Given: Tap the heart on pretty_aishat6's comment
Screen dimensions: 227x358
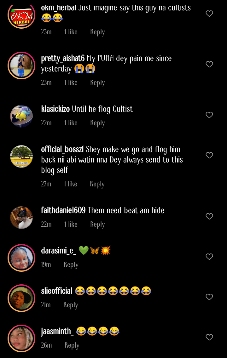Looking at the screenshot, I should point(209,64).
